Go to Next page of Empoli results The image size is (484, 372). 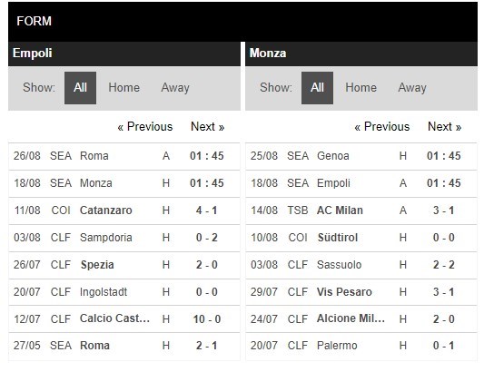207,127
